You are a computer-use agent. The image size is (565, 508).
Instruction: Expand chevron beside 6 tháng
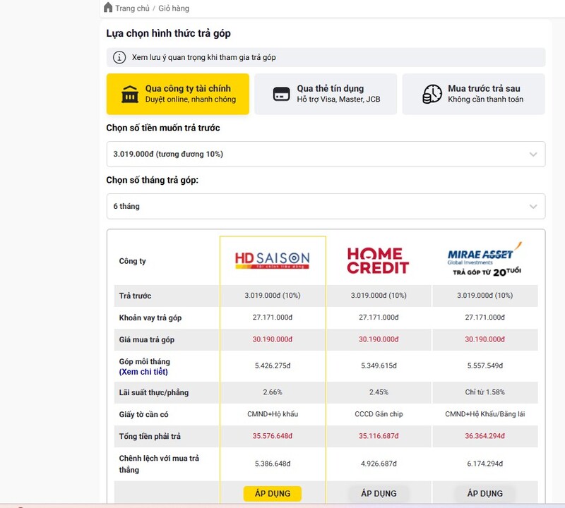click(x=533, y=206)
